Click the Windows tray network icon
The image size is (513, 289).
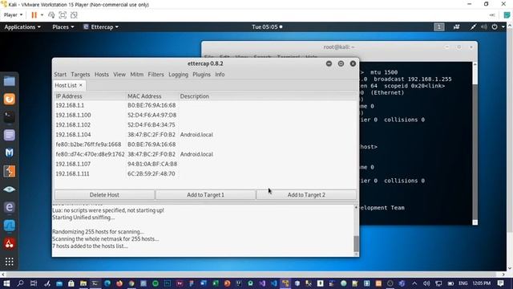point(438,283)
